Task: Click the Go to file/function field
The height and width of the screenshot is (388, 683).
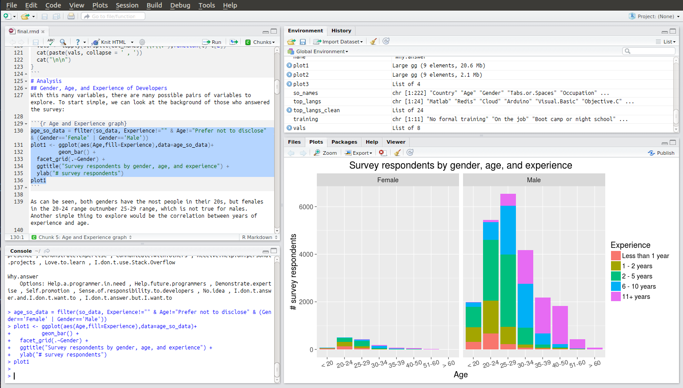Action: pyautogui.click(x=114, y=16)
